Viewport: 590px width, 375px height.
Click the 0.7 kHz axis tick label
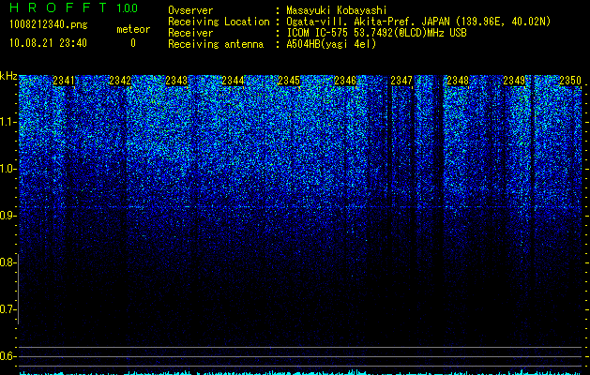[x=8, y=309]
